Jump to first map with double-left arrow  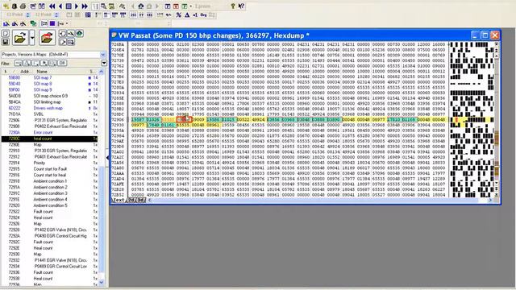pos(52,6)
